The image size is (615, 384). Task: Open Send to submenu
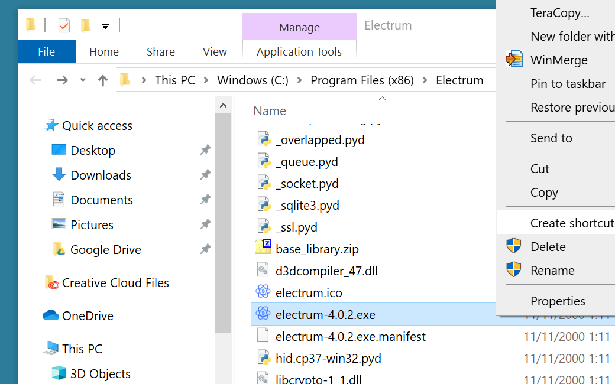(551, 138)
